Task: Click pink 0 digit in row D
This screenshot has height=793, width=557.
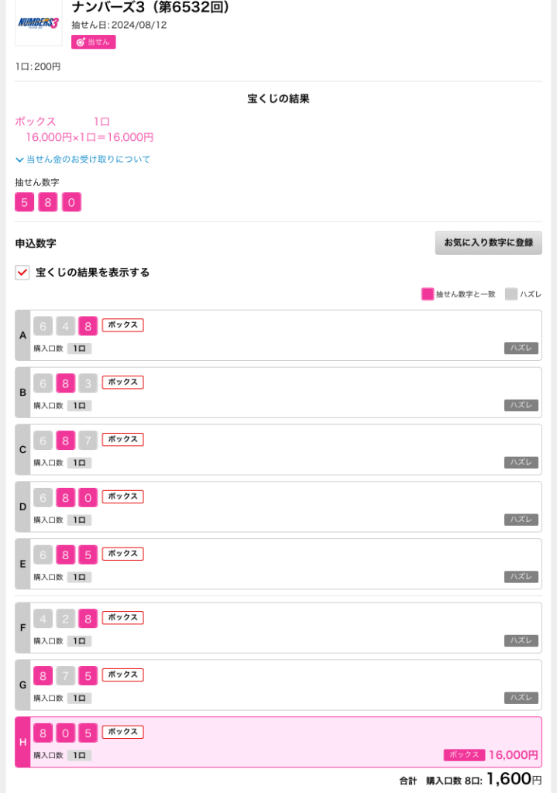Action: [x=88, y=498]
